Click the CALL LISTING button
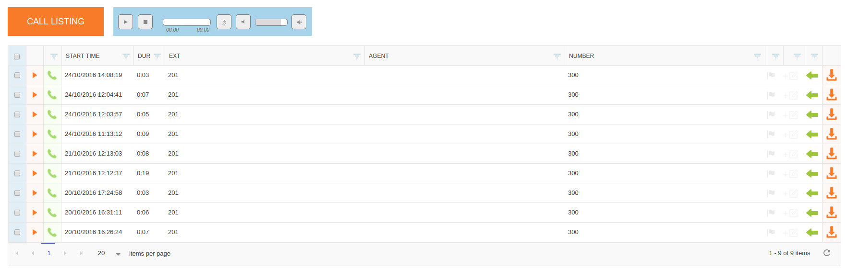Viewport: 847px width, 270px height. pos(56,22)
